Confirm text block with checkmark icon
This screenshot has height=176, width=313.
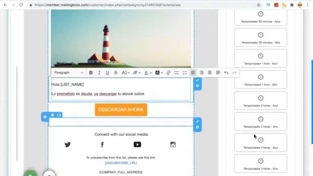pyautogui.click(x=198, y=80)
